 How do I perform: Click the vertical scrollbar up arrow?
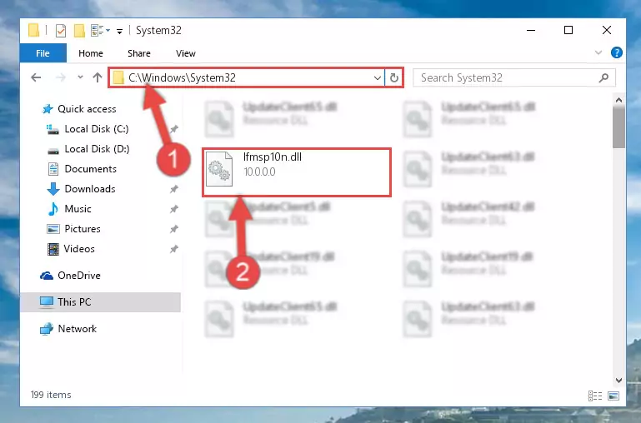point(618,100)
